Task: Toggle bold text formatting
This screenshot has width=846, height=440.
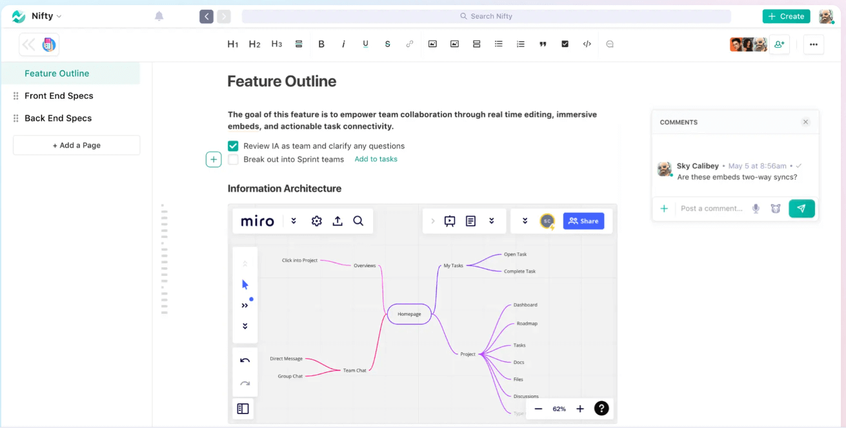Action: 321,44
